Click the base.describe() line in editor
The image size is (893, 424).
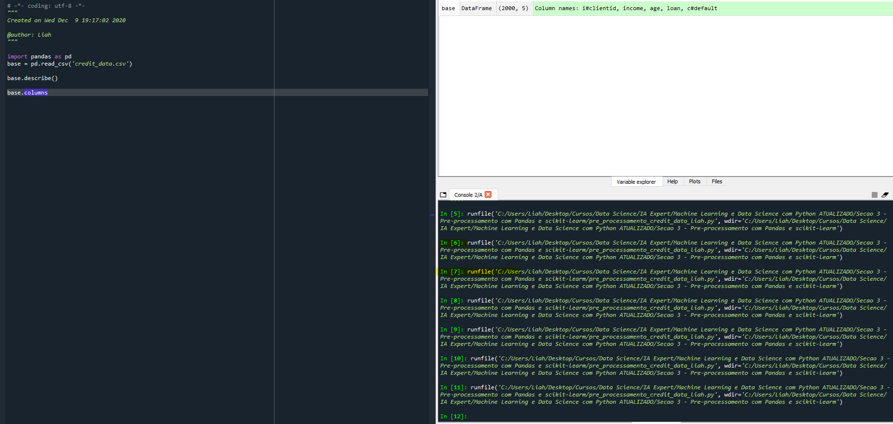pyautogui.click(x=32, y=78)
